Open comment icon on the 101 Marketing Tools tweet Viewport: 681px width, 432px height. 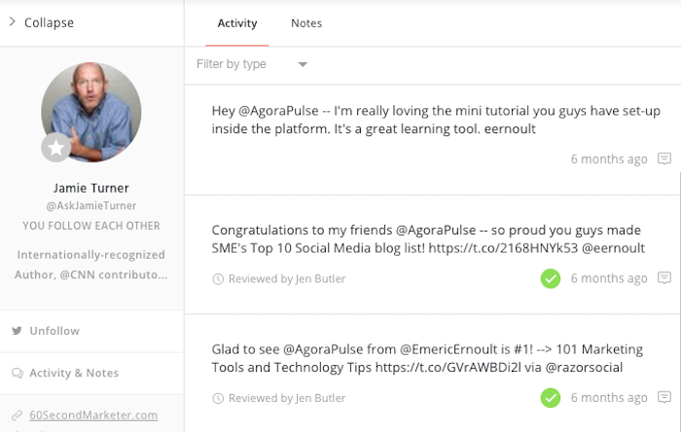click(664, 397)
